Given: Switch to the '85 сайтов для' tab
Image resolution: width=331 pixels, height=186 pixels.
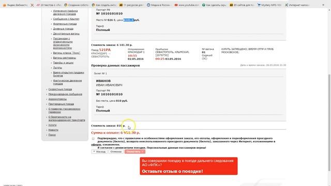Looking at the screenshot, I should 242,5.
